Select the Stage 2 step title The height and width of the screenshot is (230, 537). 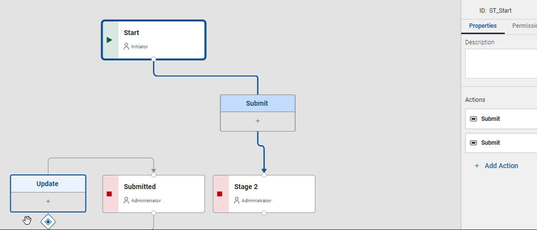(246, 187)
